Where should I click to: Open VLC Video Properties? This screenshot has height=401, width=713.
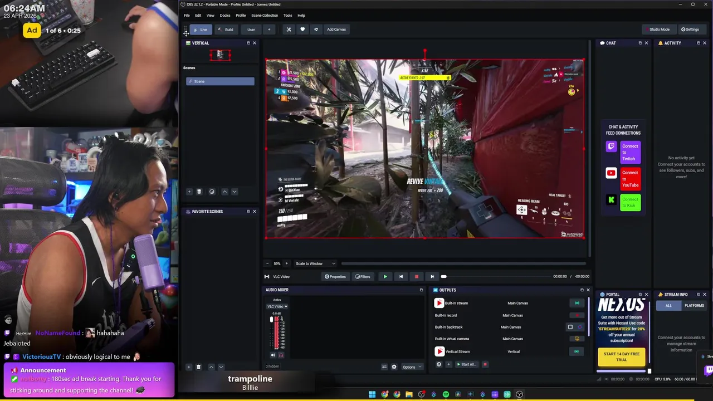pyautogui.click(x=335, y=276)
